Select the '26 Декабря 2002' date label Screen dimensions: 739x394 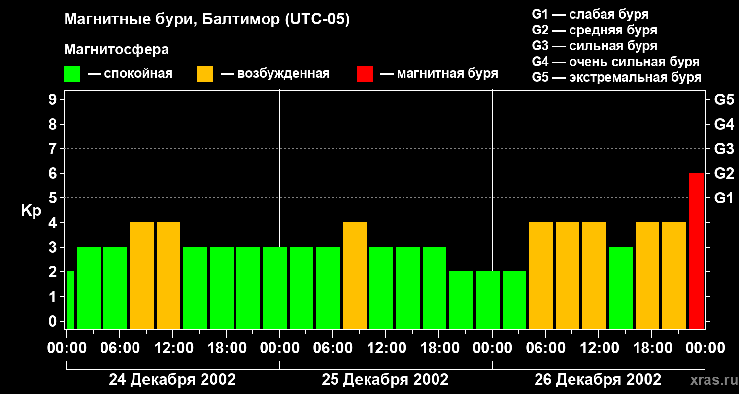click(x=598, y=380)
